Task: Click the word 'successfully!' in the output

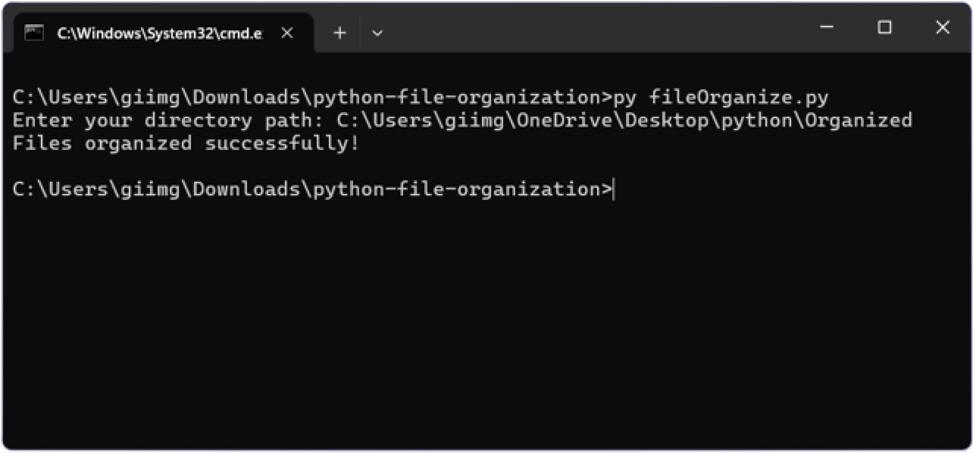Action: (x=282, y=143)
